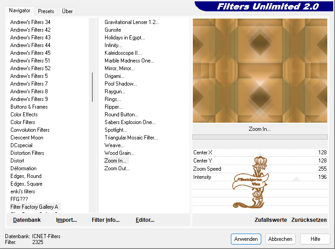
Task: Choose Marble Madness One... filter
Action: [x=129, y=61]
